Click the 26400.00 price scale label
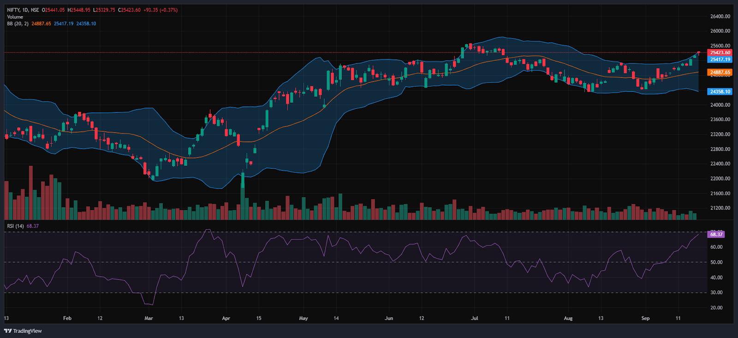 tap(720, 17)
